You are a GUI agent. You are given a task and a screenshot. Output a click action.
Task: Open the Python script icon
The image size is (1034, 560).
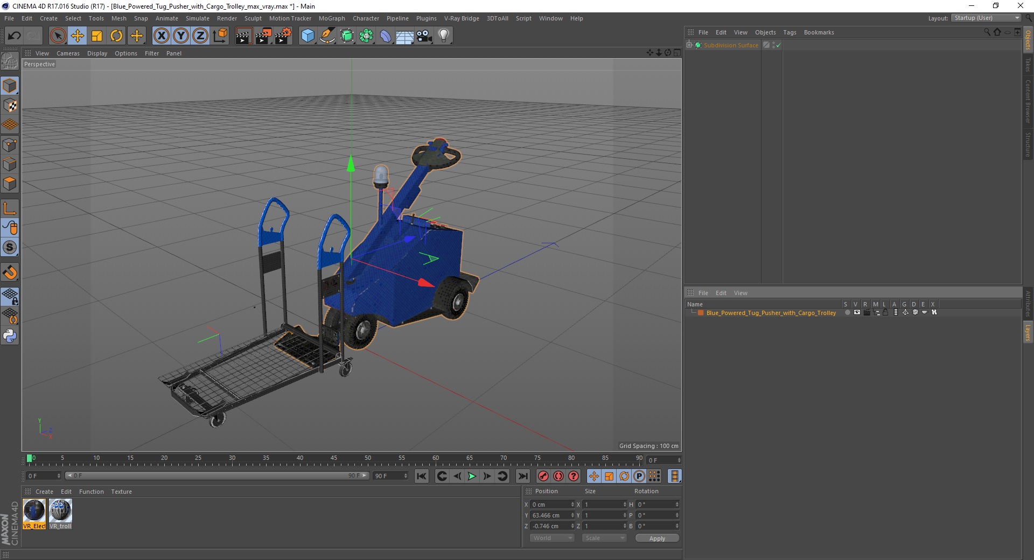point(10,336)
